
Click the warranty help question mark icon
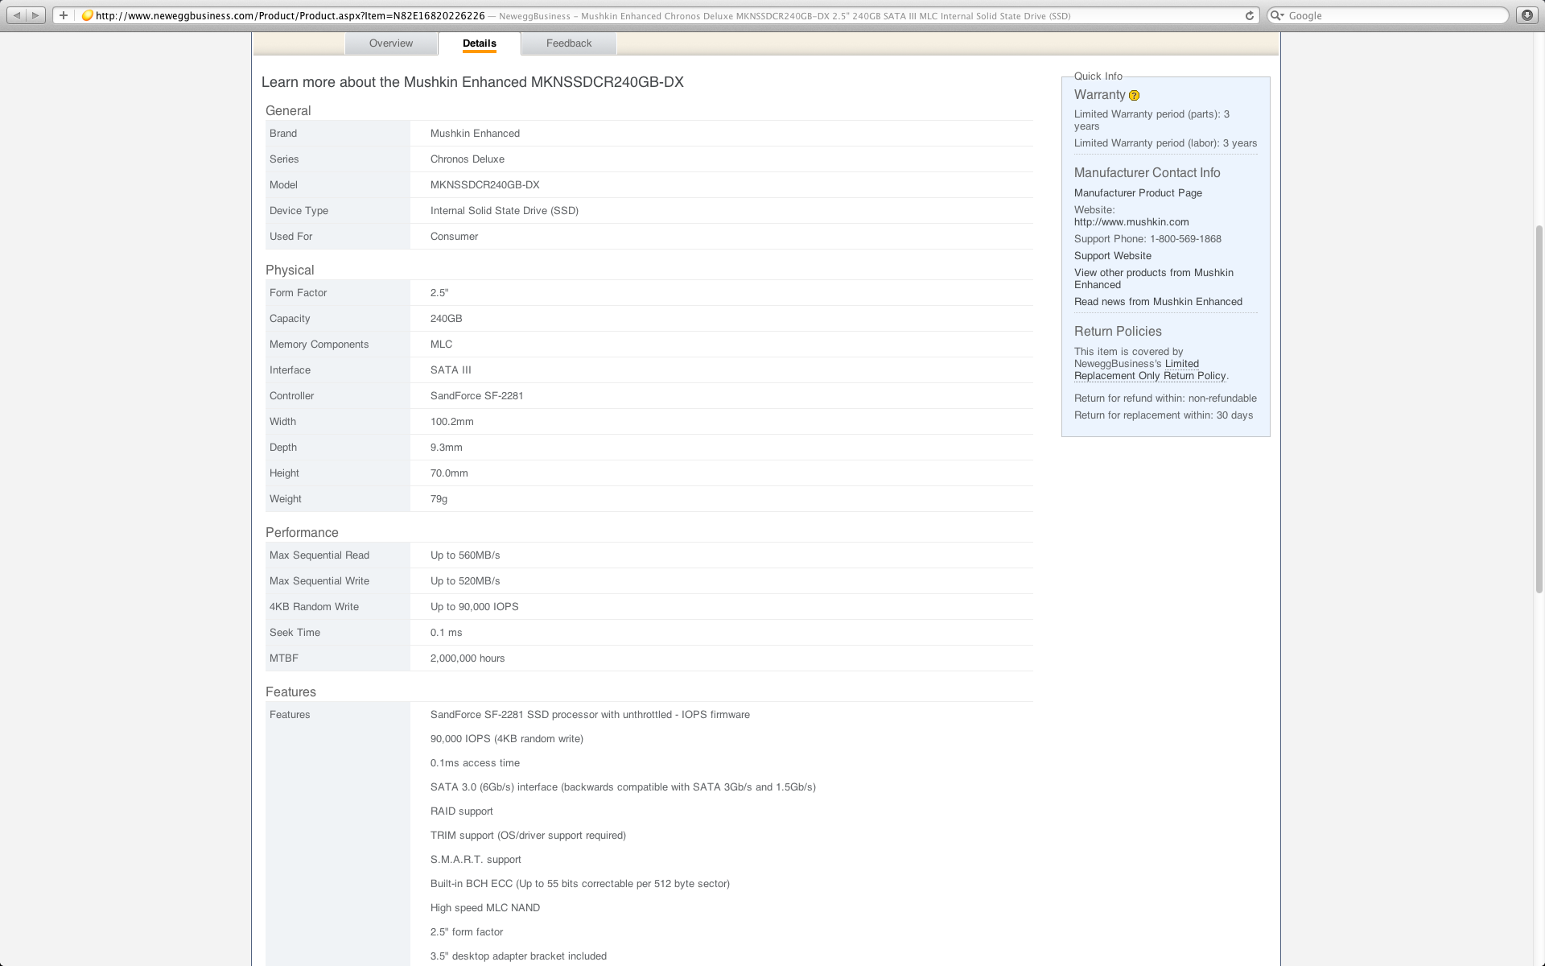pyautogui.click(x=1135, y=96)
